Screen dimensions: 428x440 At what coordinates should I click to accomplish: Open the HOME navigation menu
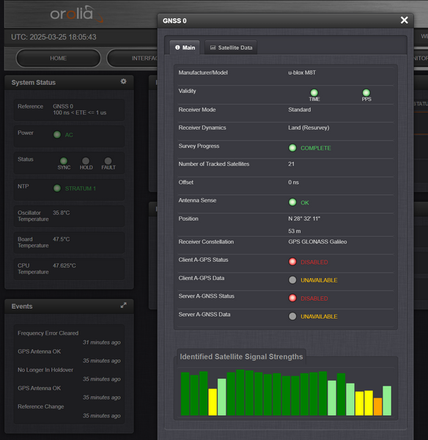(59, 58)
